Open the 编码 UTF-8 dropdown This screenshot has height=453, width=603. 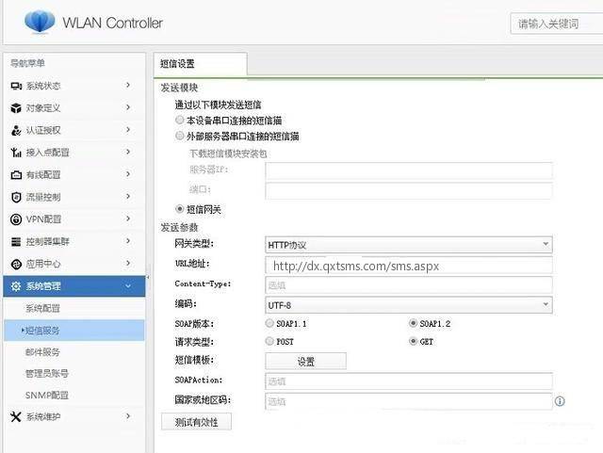click(408, 305)
